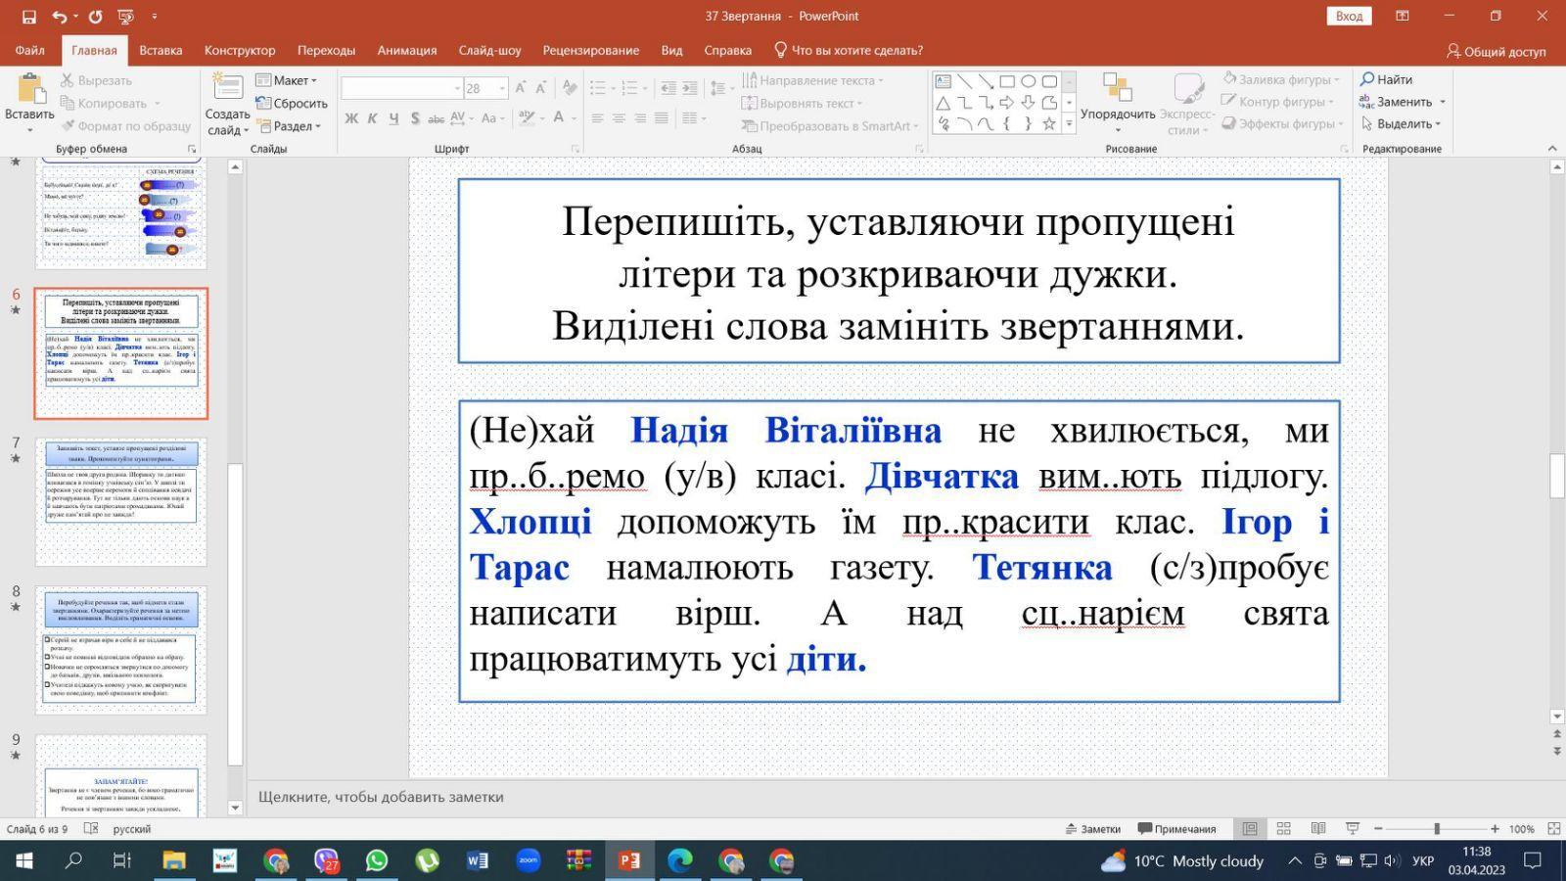The height and width of the screenshot is (881, 1566).
Task: Toggle the Comments (Примечания) pane
Action: 1176,829
